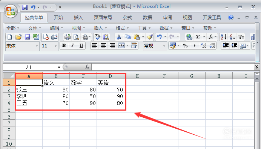Click the Excel sheet export icon
The image size is (261, 149).
coord(36,37)
